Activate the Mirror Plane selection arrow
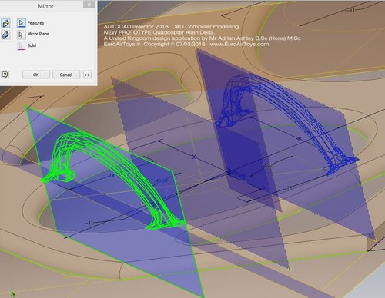 [x=22, y=35]
